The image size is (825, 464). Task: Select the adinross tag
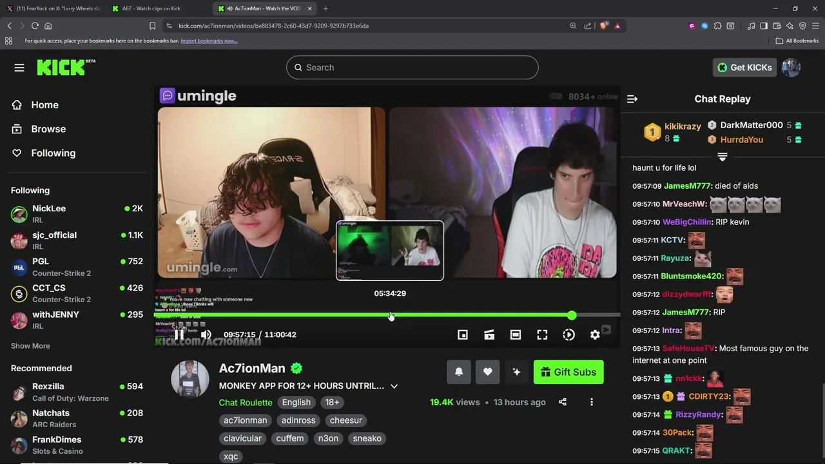298,420
